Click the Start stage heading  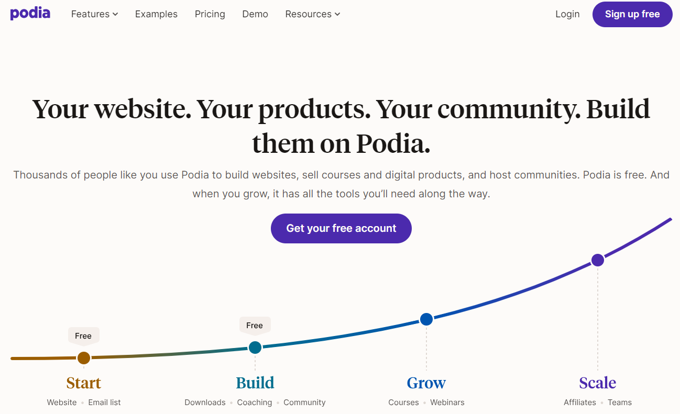pos(84,383)
